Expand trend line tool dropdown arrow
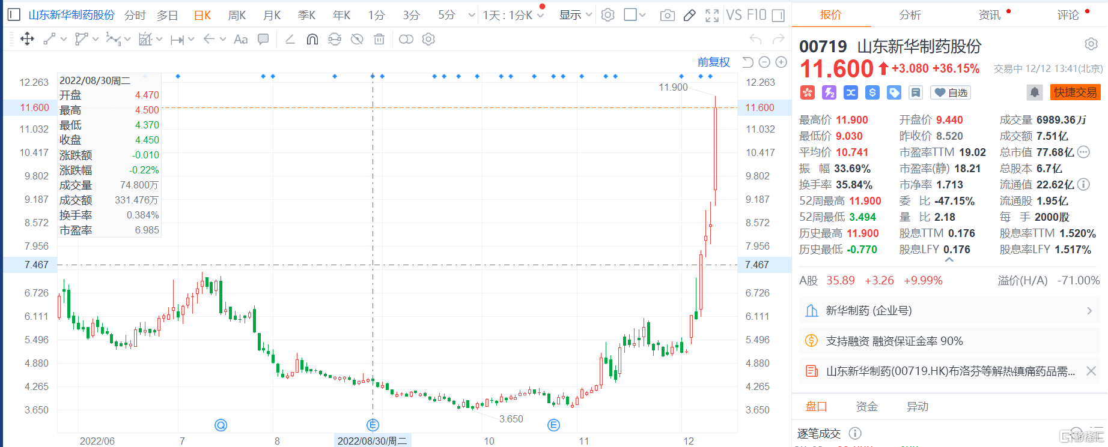The width and height of the screenshot is (1108, 447). pos(64,40)
